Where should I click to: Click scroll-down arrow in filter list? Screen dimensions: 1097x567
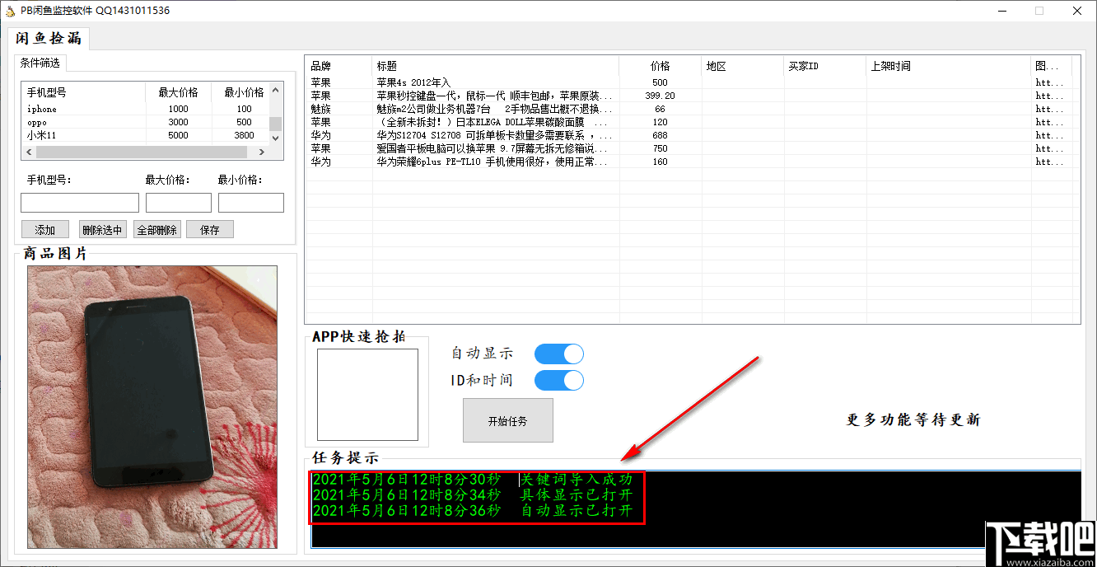pos(276,138)
